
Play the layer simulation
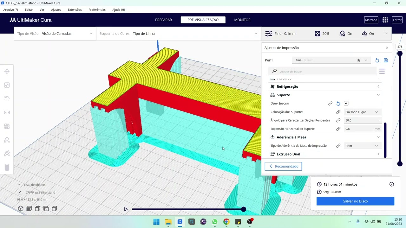tap(126, 209)
